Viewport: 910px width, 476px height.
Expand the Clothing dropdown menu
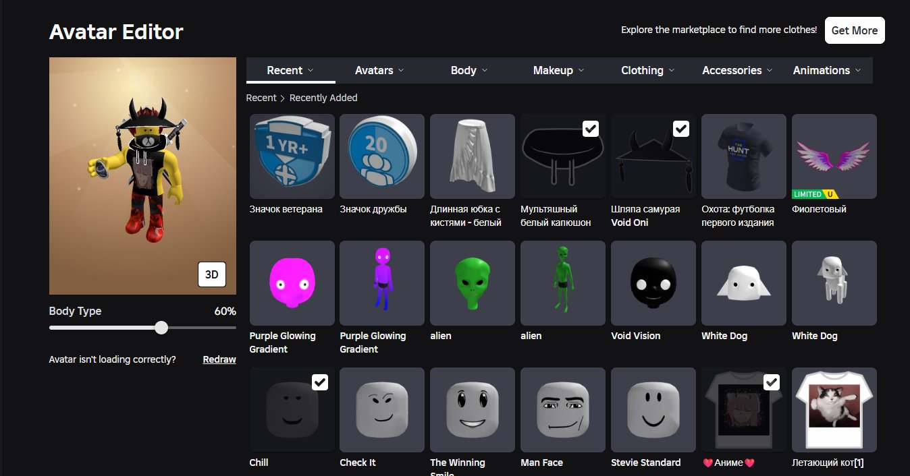click(x=648, y=70)
